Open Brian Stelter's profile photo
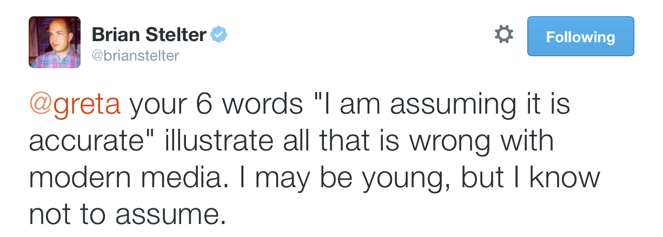This screenshot has width=663, height=237. [55, 42]
